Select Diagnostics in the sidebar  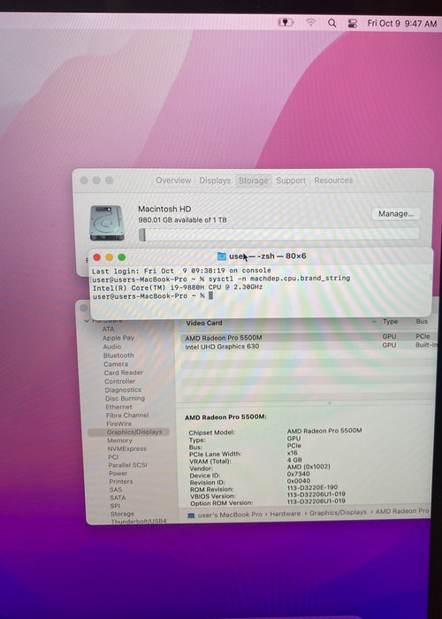(x=123, y=390)
